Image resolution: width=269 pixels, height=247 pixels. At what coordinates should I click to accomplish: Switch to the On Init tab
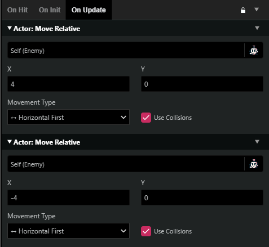pyautogui.click(x=50, y=10)
